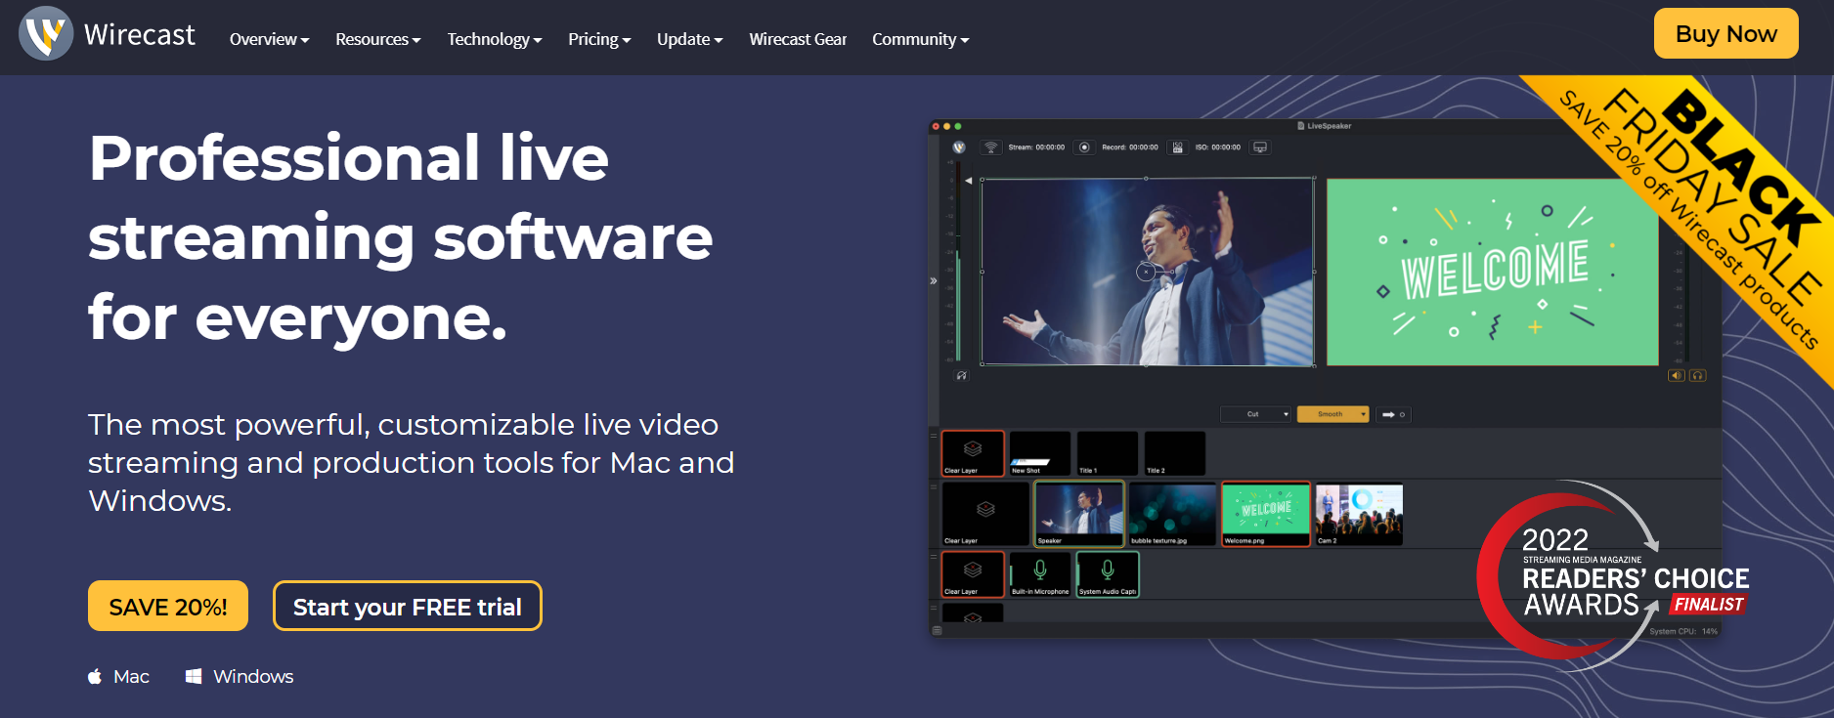Screen dimensions: 1834x718
Task: Click the go transition arrow button
Action: 1393,414
